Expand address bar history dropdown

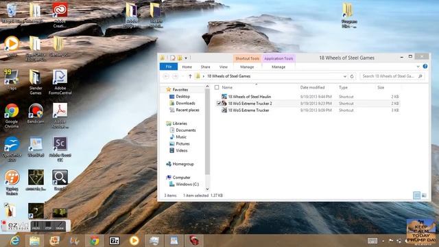pyautogui.click(x=344, y=76)
